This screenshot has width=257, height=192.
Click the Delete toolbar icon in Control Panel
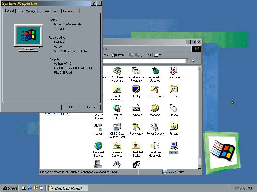143,55
